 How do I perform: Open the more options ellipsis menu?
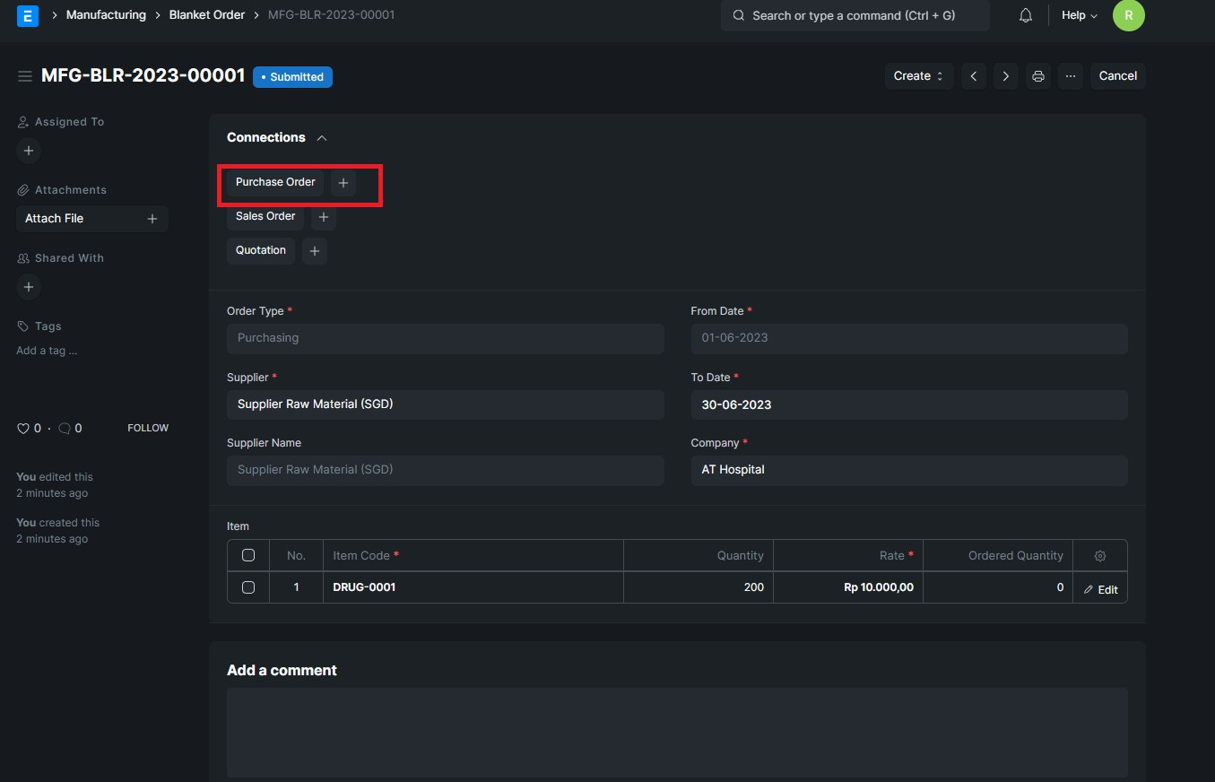pos(1070,76)
